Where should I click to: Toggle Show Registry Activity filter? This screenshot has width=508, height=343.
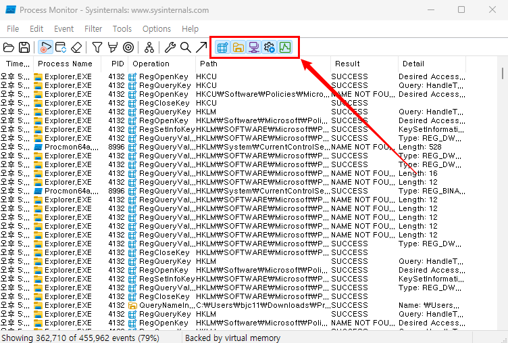point(222,47)
